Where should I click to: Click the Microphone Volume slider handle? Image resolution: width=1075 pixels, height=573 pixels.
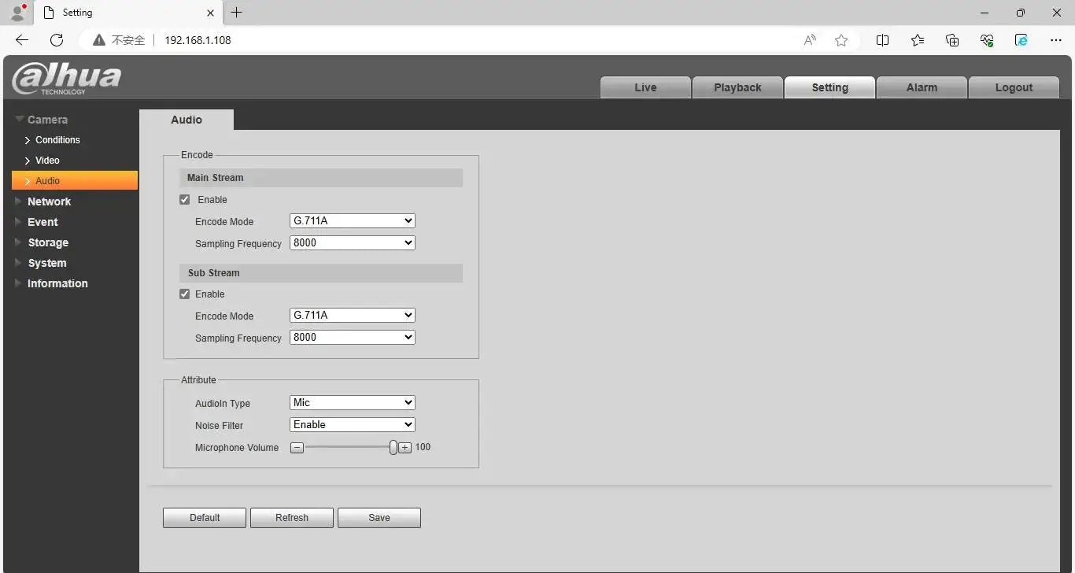pos(393,448)
